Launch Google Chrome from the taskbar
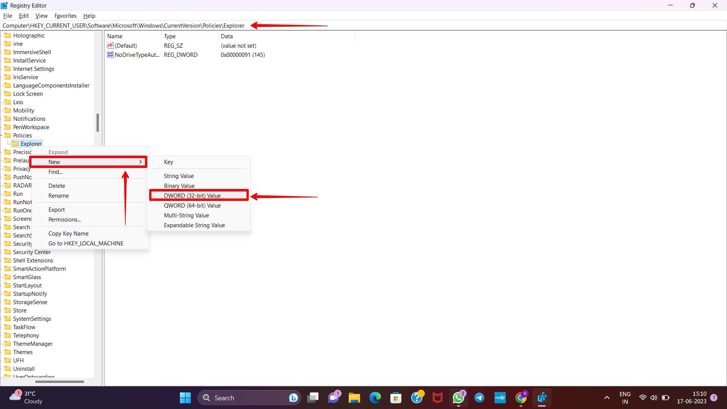727x409 pixels. pyautogui.click(x=521, y=398)
